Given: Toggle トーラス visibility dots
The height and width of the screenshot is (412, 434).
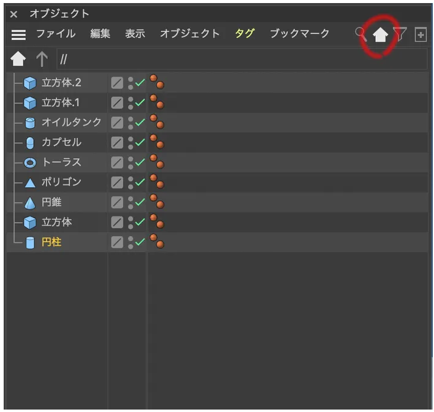Looking at the screenshot, I should tap(131, 163).
